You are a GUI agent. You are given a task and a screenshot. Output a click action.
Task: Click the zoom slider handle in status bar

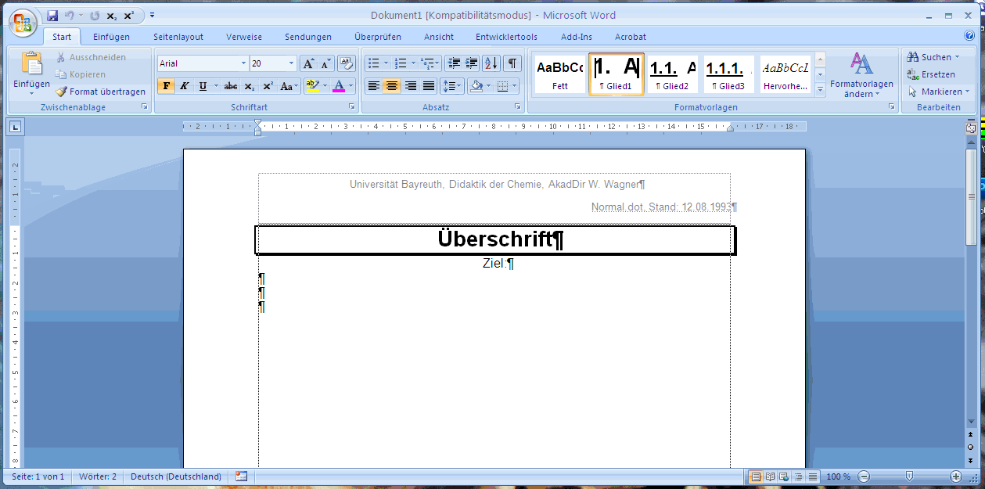coord(909,476)
